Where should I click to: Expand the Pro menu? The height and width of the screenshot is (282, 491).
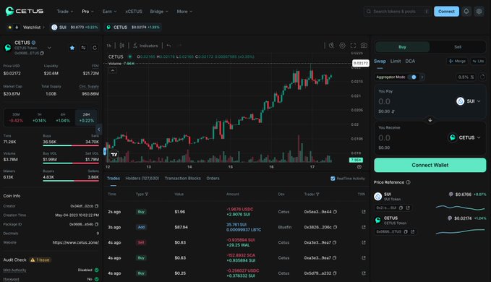(87, 12)
